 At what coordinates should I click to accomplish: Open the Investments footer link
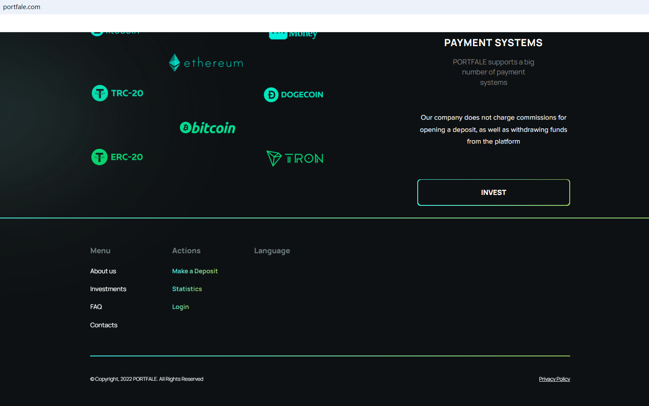tap(108, 289)
